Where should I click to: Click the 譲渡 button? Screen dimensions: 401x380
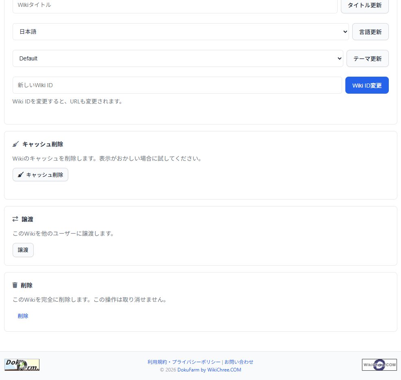click(x=23, y=250)
